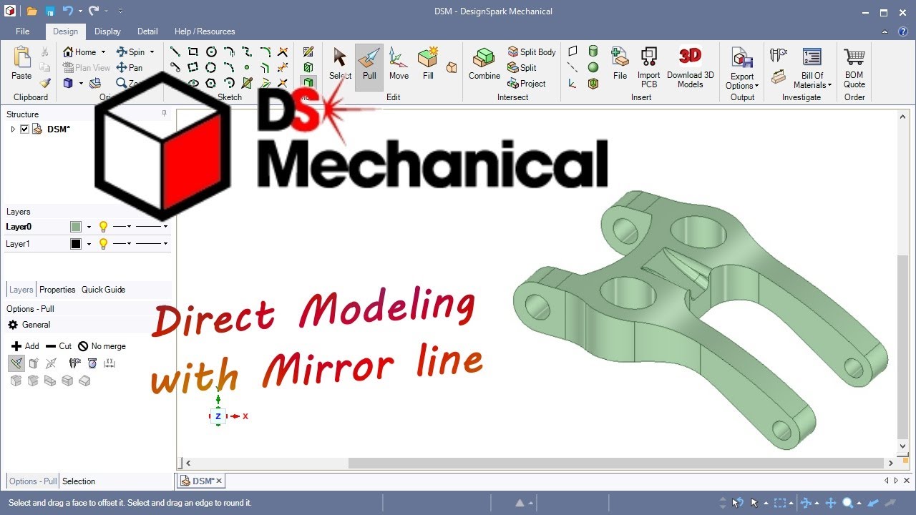Screen dimensions: 916x515
Task: Close the DSM* document tab
Action: [x=219, y=481]
